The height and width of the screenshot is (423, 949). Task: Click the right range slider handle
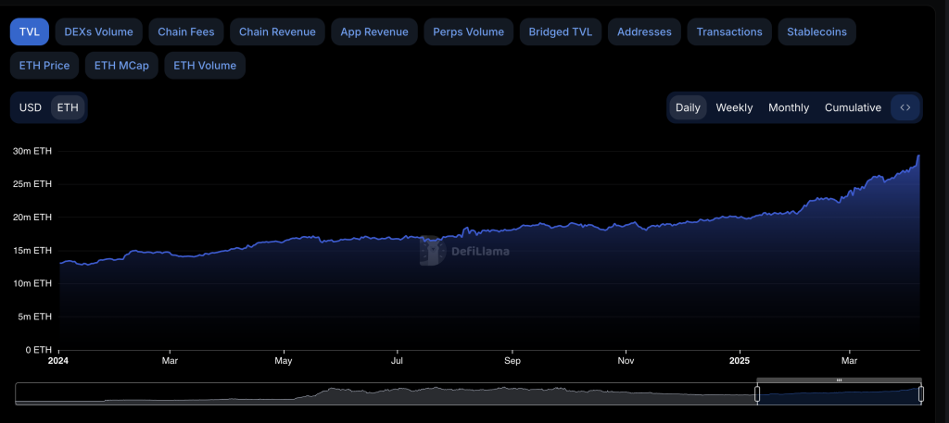pyautogui.click(x=920, y=394)
